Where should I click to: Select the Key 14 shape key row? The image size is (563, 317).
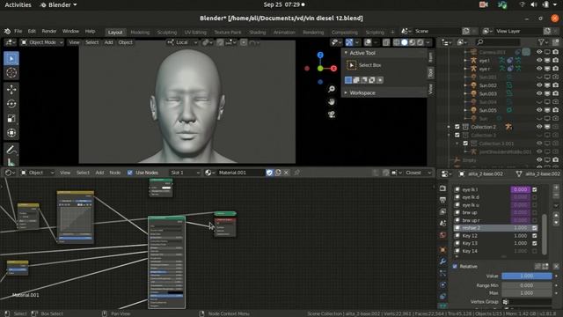coord(495,251)
